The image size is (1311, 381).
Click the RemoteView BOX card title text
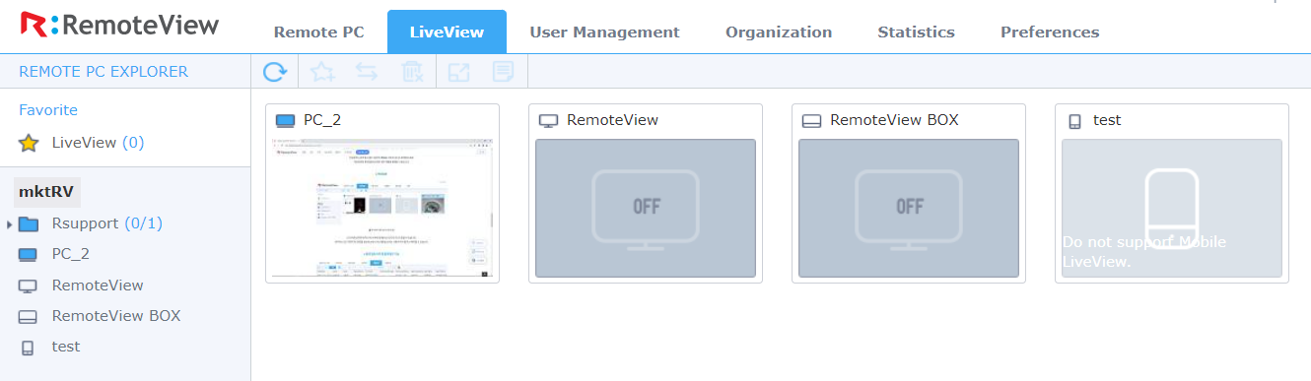pyautogui.click(x=894, y=120)
